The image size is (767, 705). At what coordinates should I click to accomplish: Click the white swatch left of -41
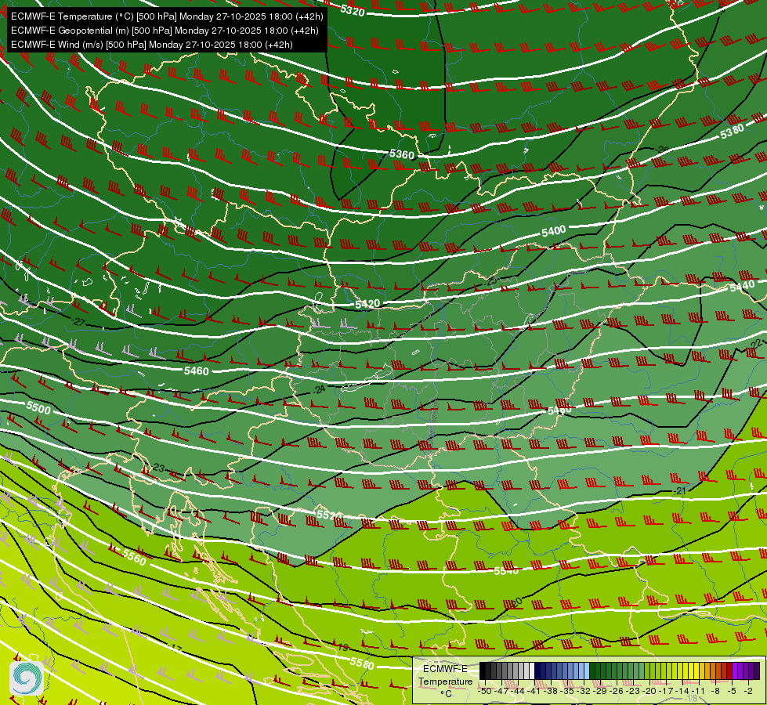tap(532, 671)
